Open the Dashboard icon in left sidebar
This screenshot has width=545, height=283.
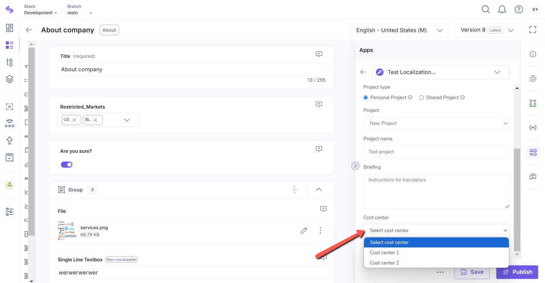click(9, 28)
